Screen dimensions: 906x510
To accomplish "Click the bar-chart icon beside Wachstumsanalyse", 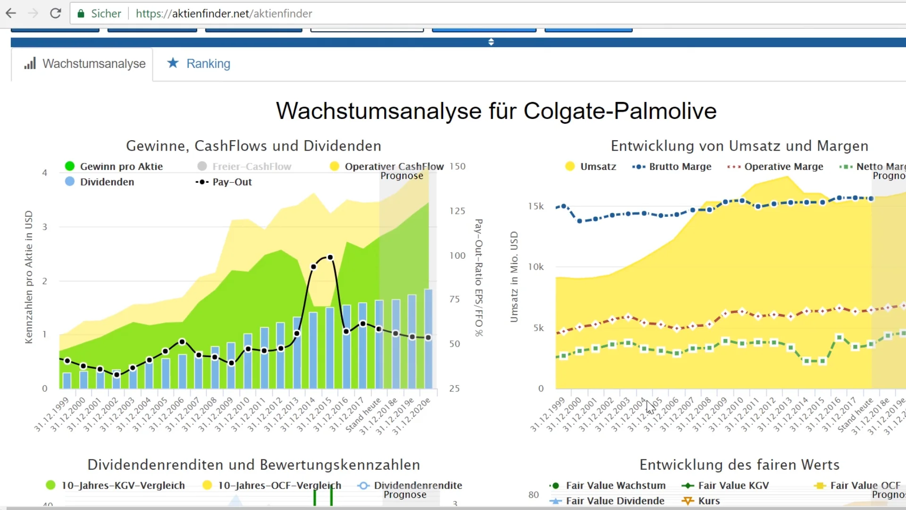I will [x=30, y=63].
